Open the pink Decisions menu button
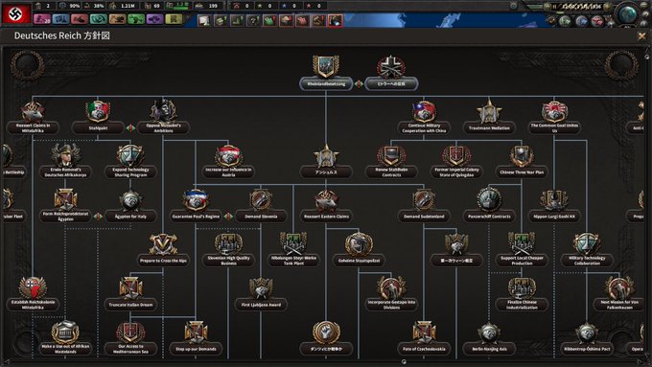Screen dimensions: 652x367 tap(41, 19)
